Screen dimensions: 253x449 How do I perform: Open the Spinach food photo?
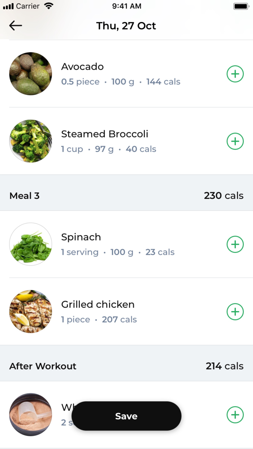[x=31, y=244]
